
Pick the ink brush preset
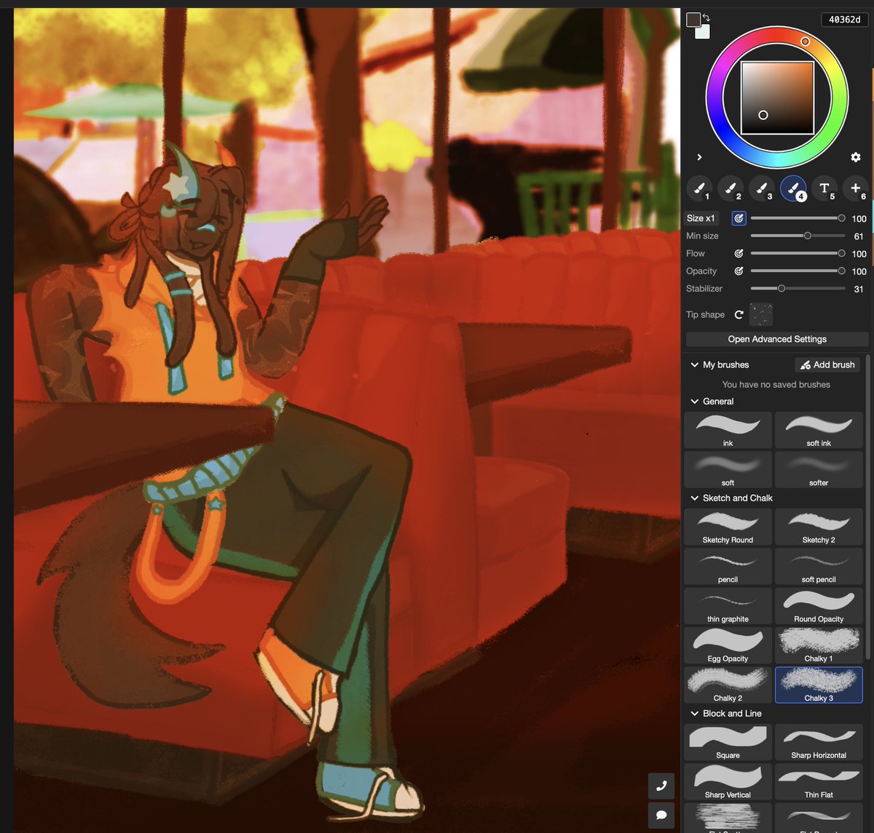[728, 430]
